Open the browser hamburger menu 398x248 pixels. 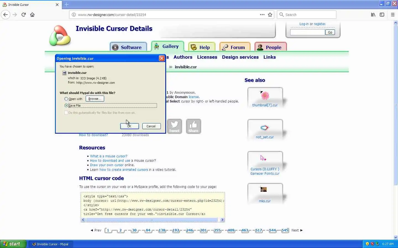pyautogui.click(x=393, y=15)
